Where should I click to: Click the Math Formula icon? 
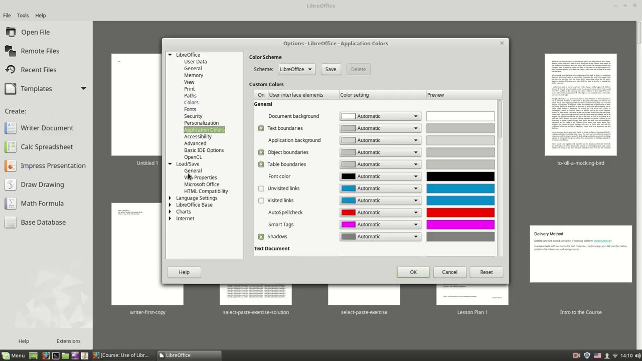click(x=11, y=203)
